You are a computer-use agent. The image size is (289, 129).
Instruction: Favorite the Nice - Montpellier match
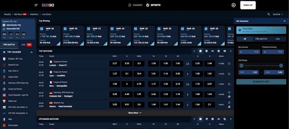click(229, 84)
